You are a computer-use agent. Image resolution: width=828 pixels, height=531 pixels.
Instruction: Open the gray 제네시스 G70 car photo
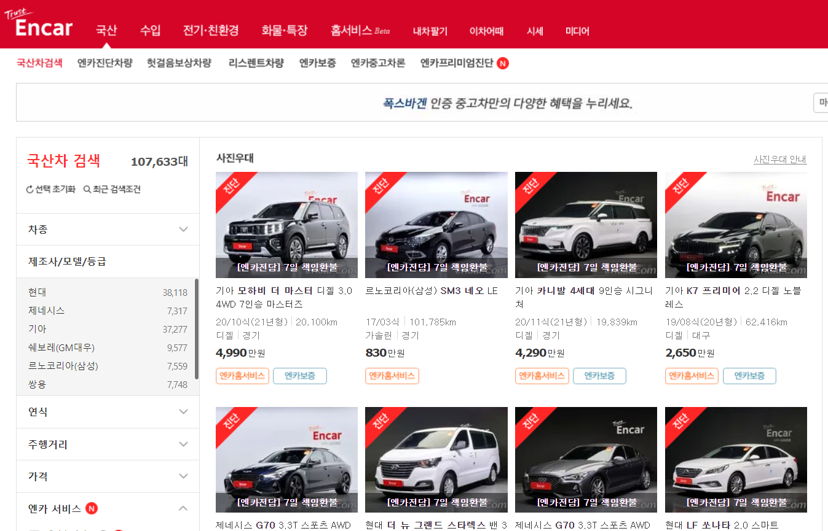pos(586,460)
